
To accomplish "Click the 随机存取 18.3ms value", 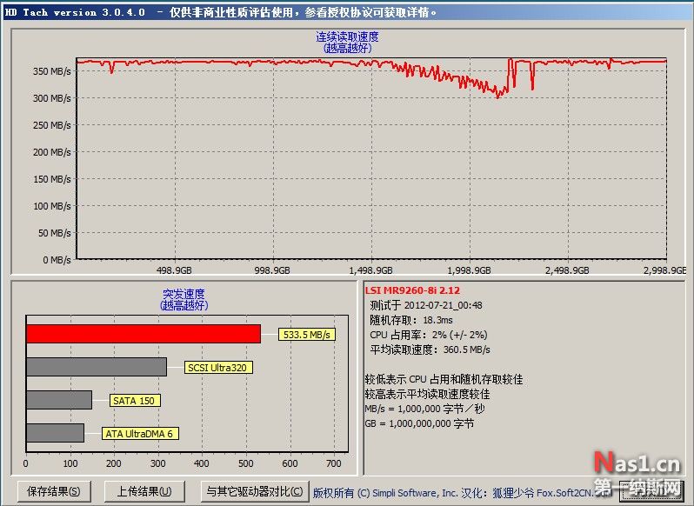I will pos(411,320).
